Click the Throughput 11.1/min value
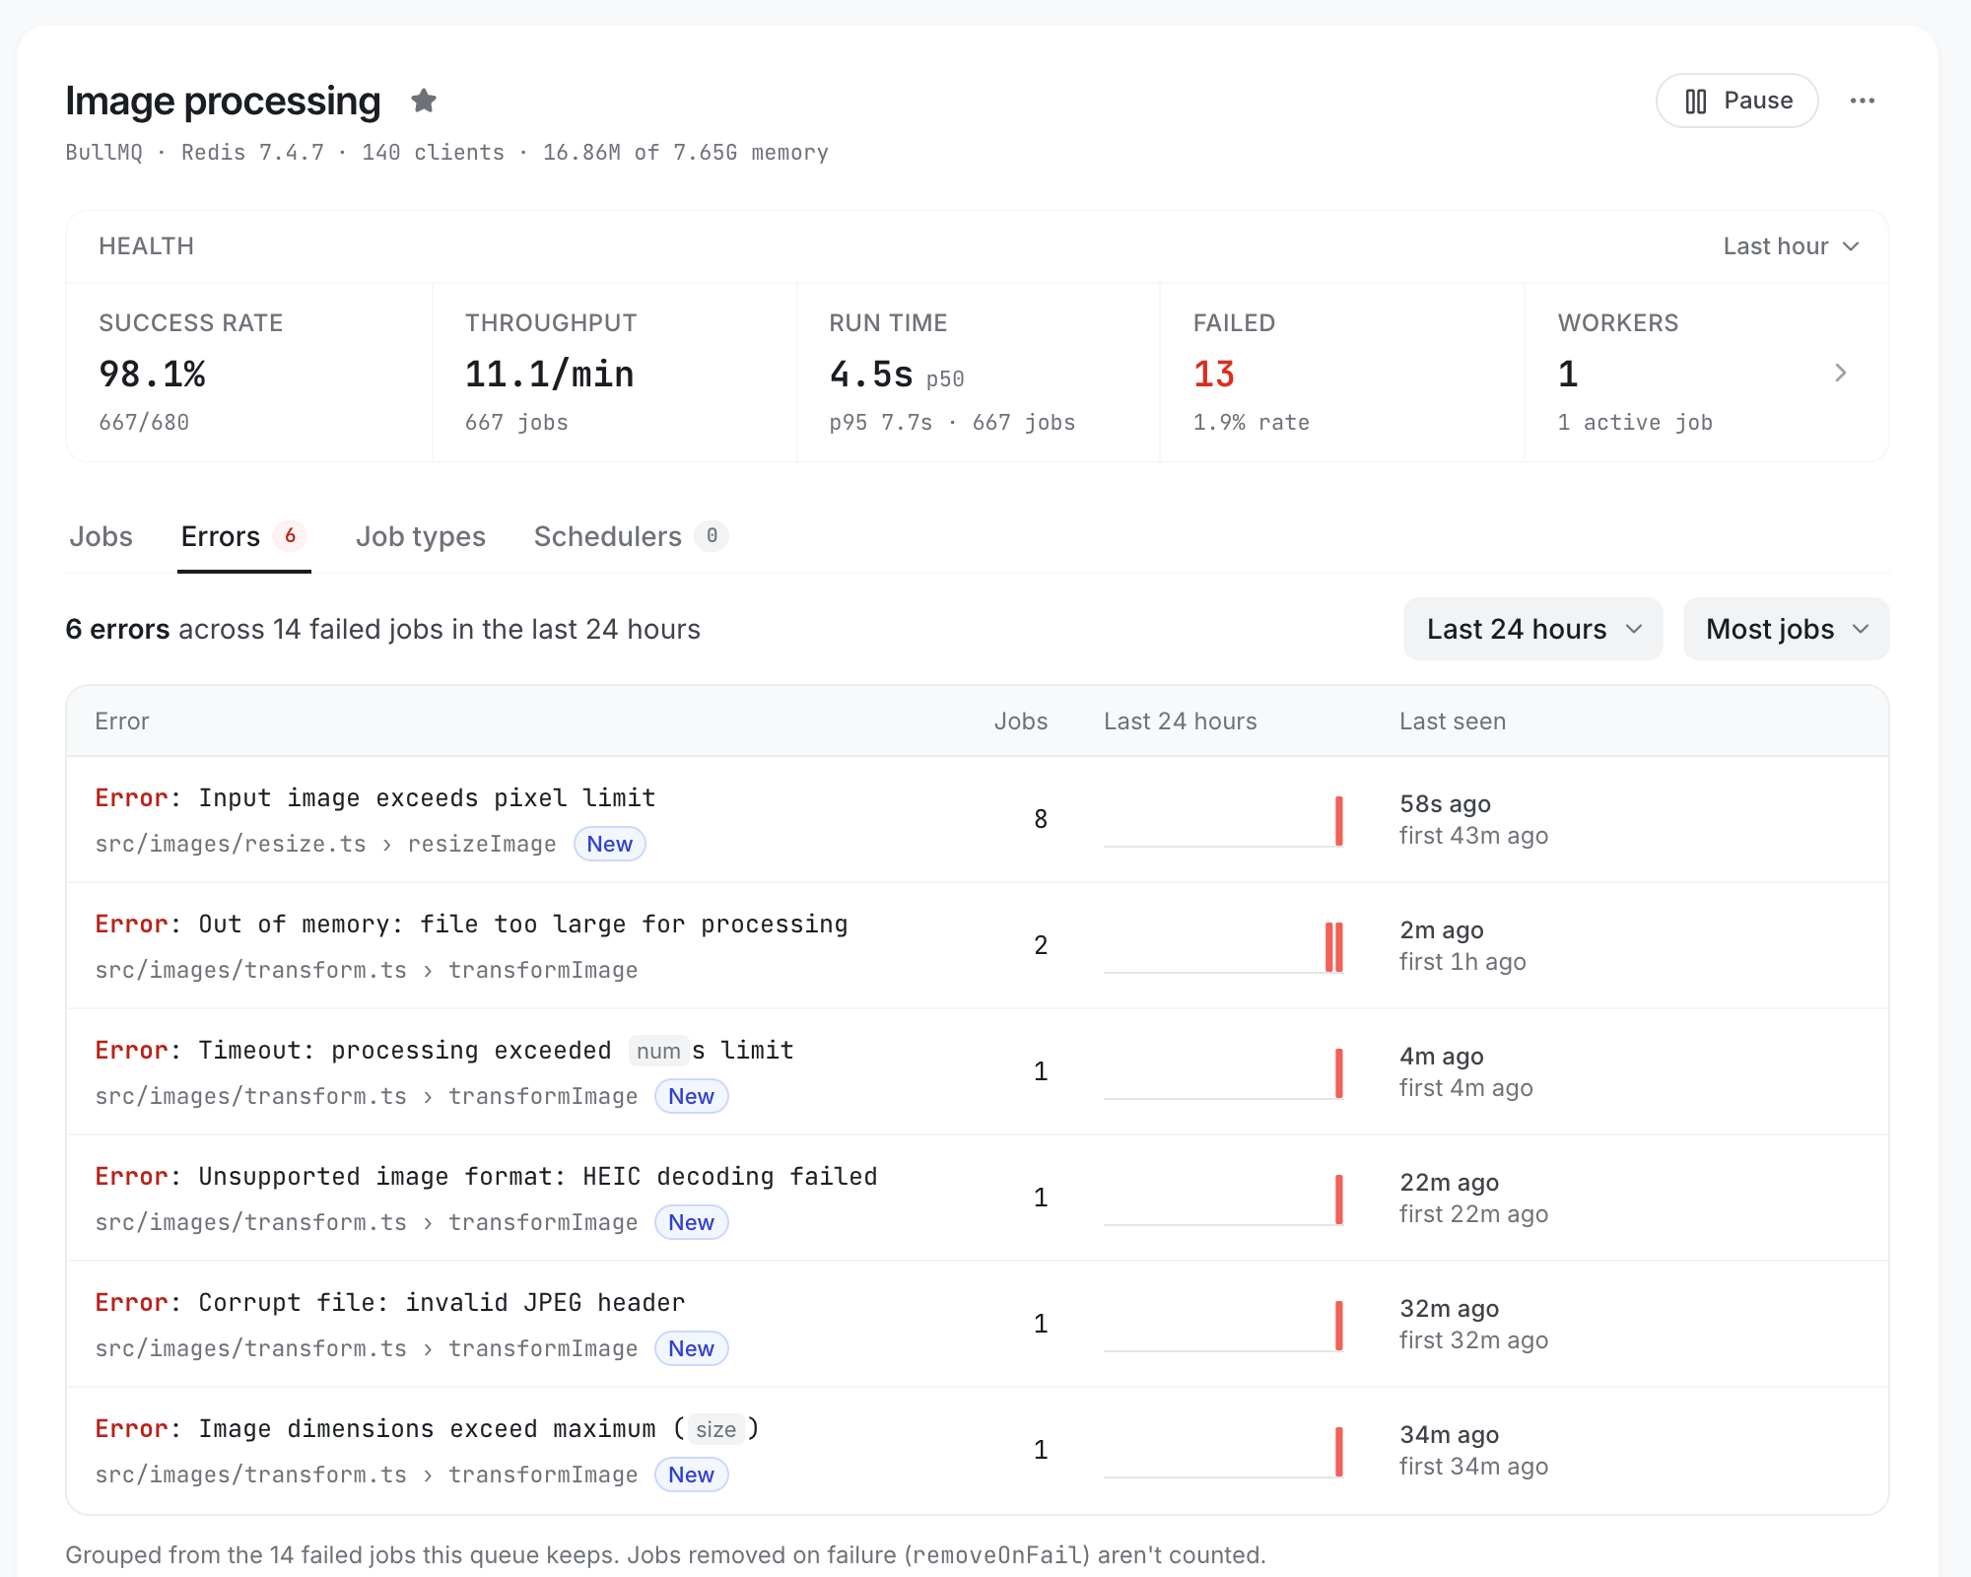This screenshot has height=1577, width=1971. pos(549,375)
